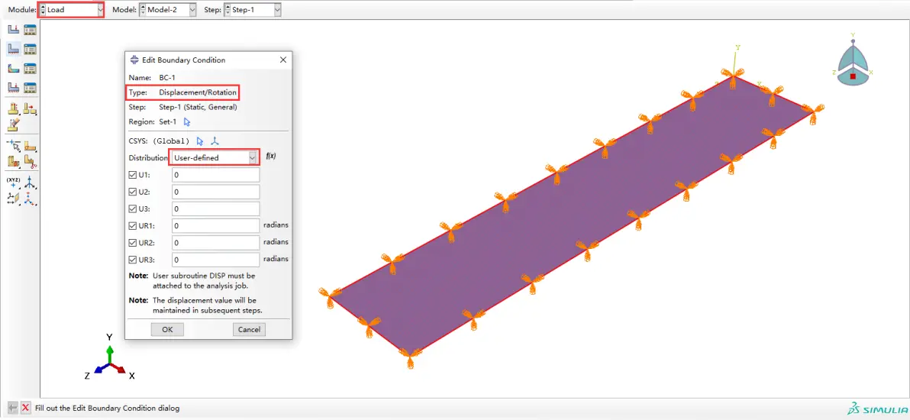Select the crosshair-and-cursor selection tool
Viewport: 910px width, 420px height.
[x=13, y=146]
